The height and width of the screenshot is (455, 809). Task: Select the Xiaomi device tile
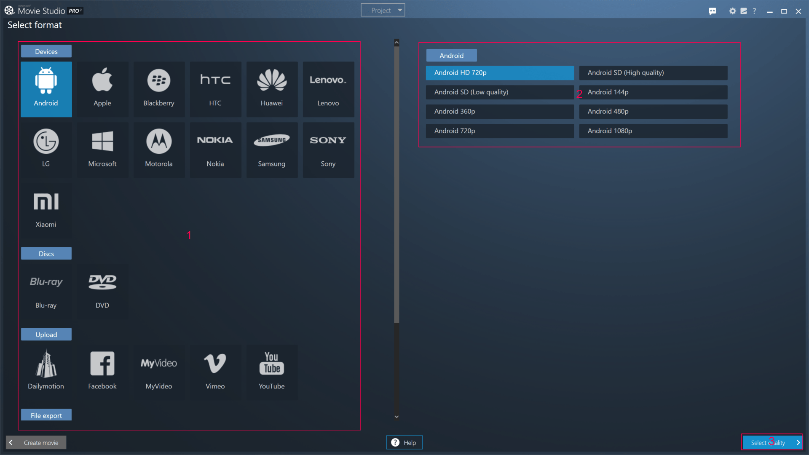pos(46,211)
